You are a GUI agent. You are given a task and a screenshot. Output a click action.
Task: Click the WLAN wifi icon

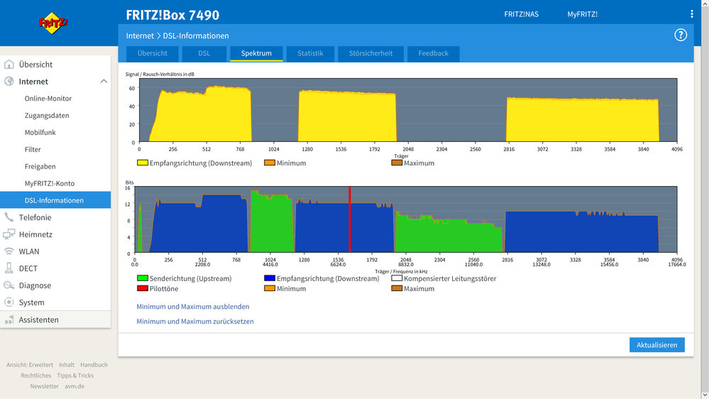click(x=9, y=251)
